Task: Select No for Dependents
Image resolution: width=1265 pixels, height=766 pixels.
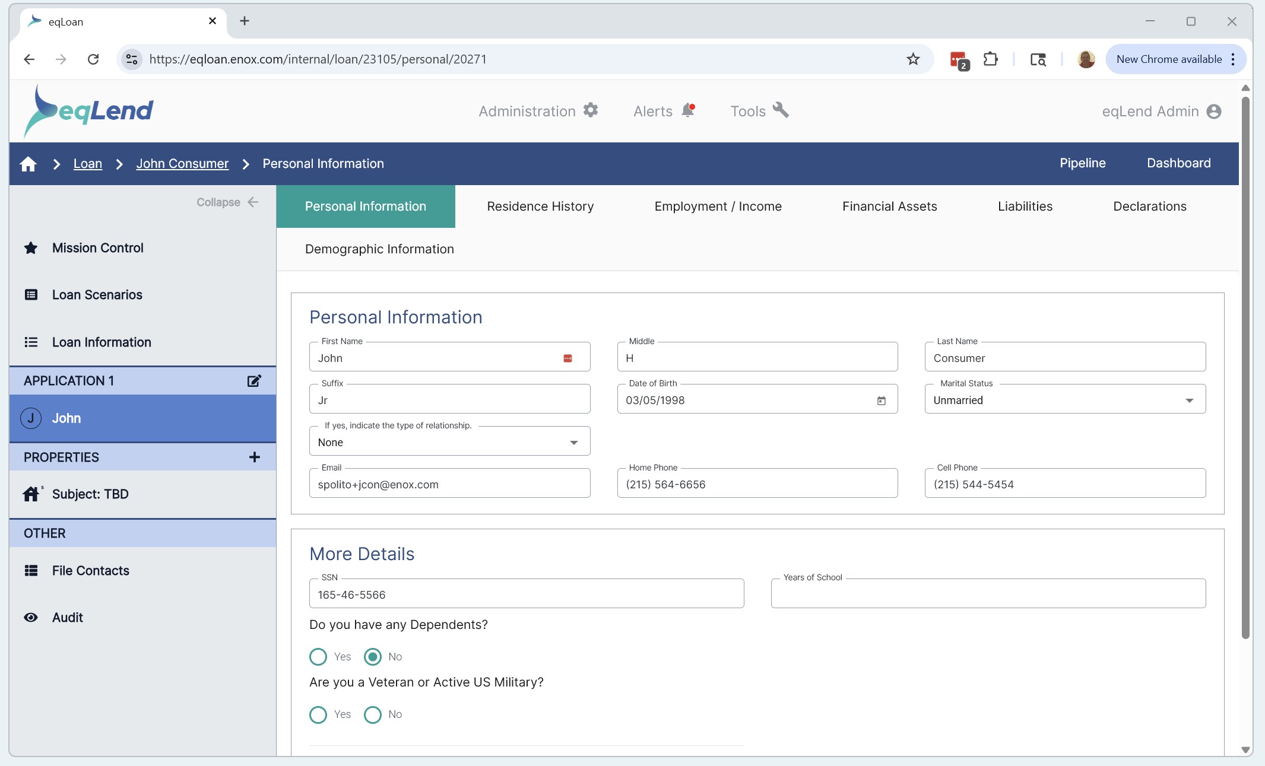Action: pos(373,657)
